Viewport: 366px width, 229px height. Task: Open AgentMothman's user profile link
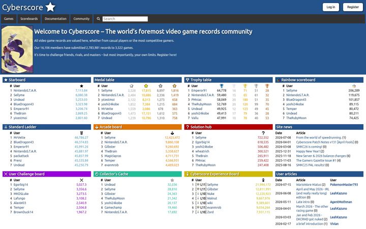[341, 202]
